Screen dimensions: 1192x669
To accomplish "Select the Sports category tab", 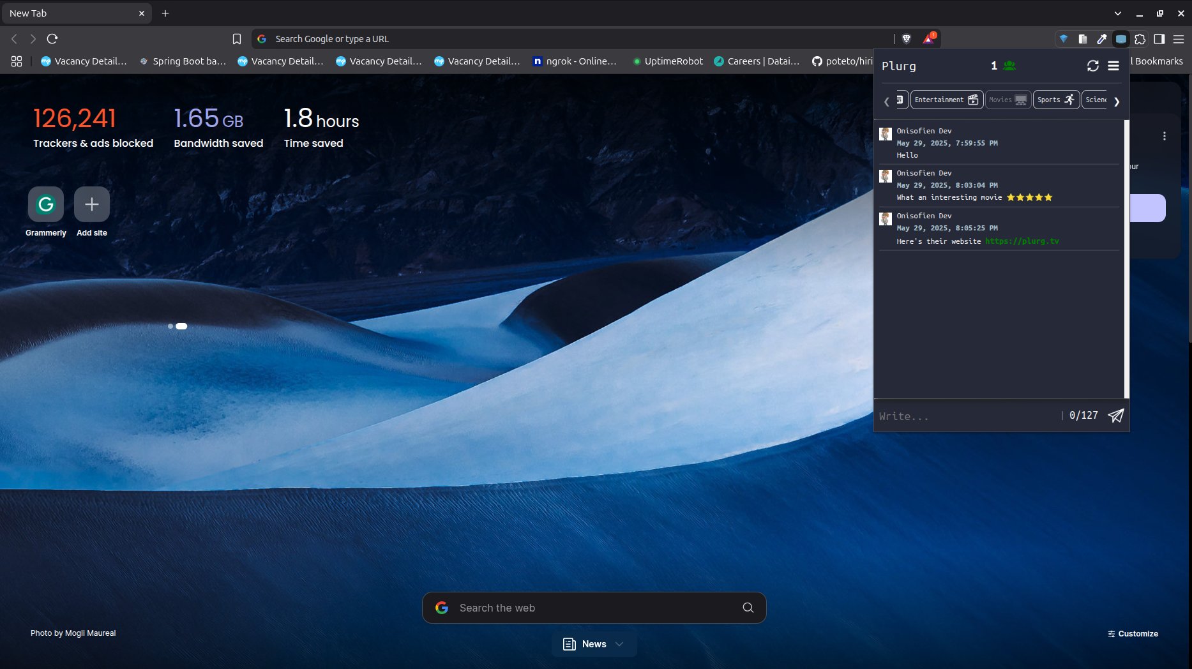I will tap(1055, 100).
